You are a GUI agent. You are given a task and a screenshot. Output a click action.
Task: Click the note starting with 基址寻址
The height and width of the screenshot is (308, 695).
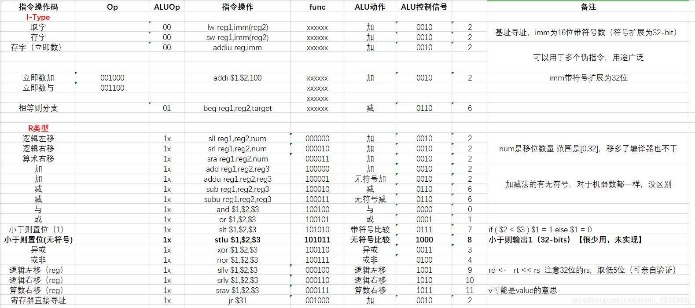coord(588,32)
